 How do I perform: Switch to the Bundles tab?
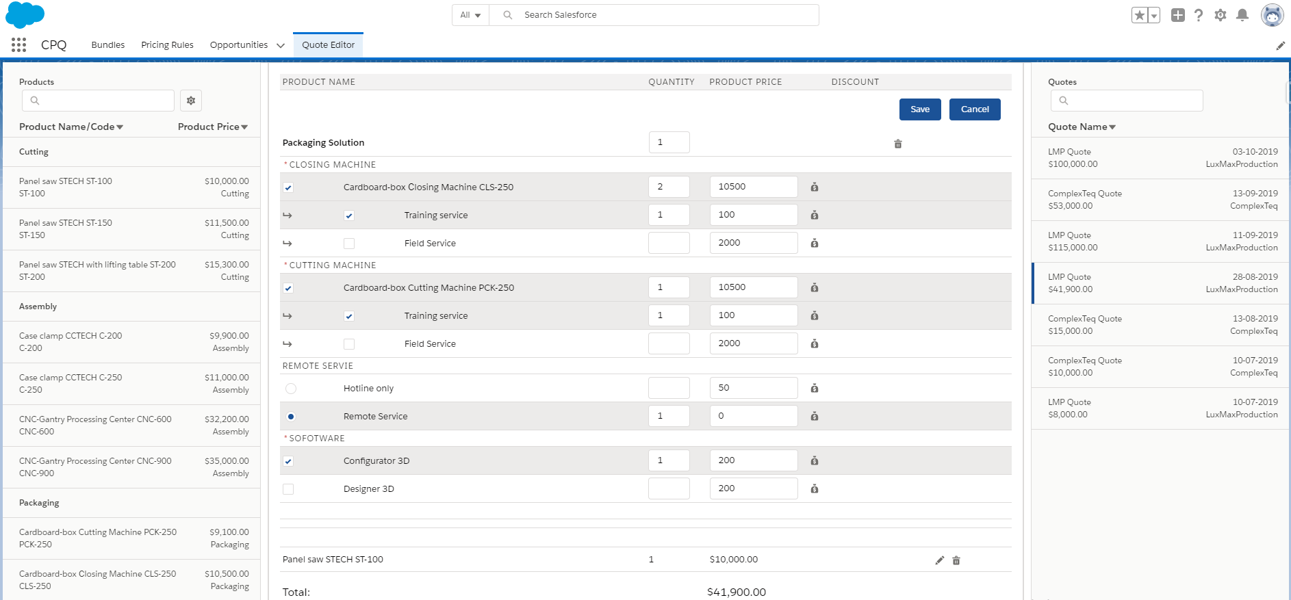point(108,45)
